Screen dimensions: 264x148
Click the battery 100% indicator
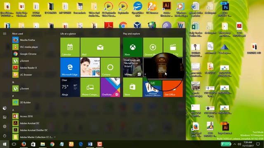(x=226, y=144)
